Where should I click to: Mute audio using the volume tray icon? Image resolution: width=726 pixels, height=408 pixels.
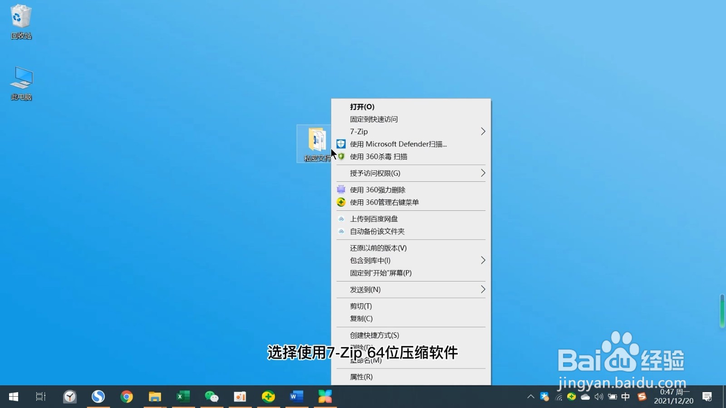(x=599, y=397)
